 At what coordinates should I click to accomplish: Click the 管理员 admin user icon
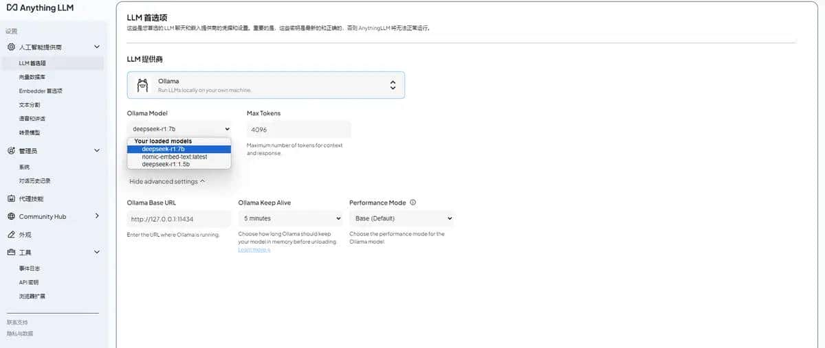(11, 150)
